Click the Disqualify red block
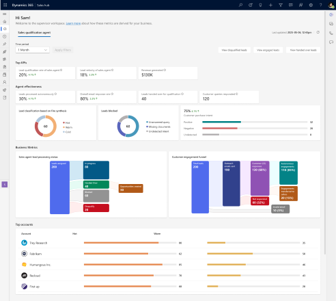 pyautogui.click(x=96, y=208)
